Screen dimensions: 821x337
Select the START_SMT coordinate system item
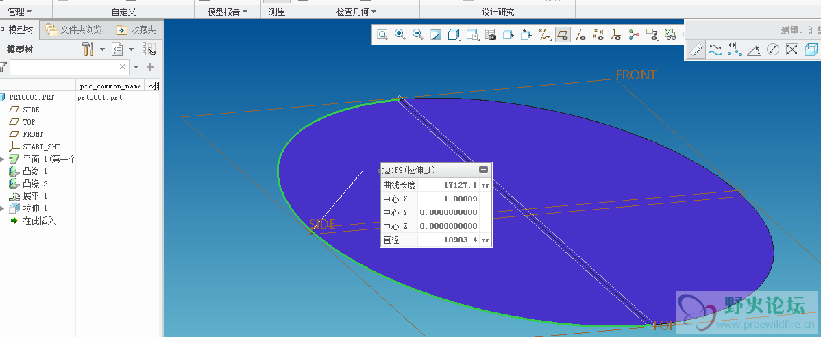coord(41,147)
